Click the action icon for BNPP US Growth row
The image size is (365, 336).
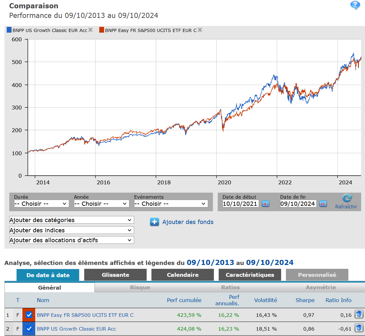coord(359,328)
